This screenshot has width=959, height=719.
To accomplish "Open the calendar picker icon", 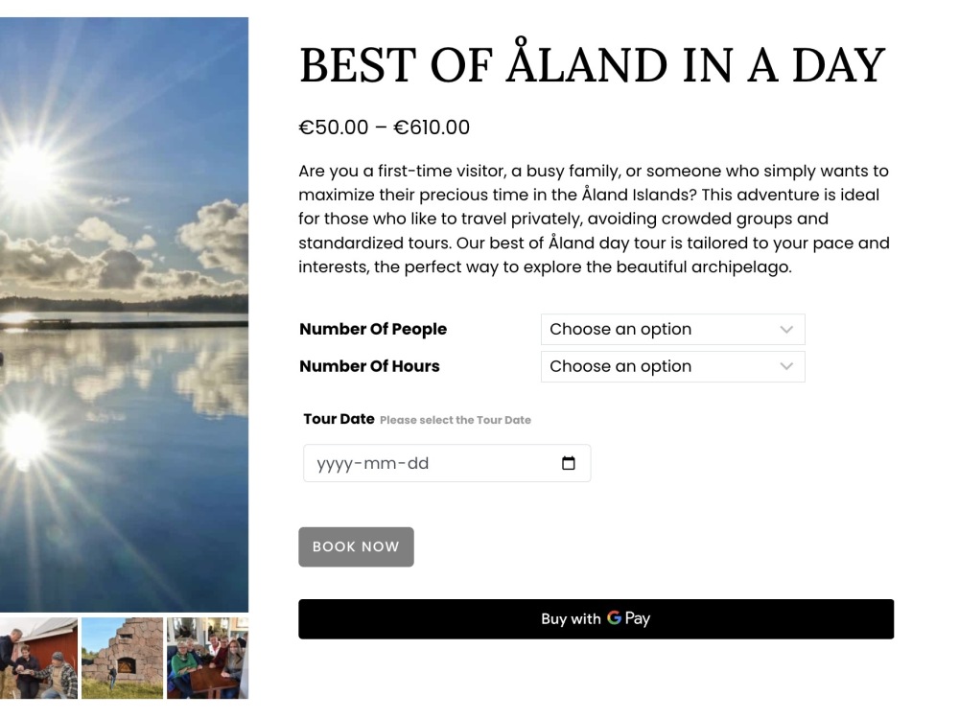I will [568, 463].
